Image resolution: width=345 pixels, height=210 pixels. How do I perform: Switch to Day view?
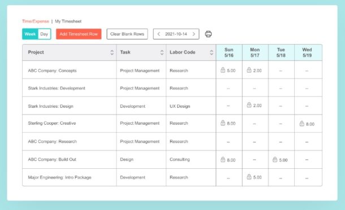[x=44, y=34]
